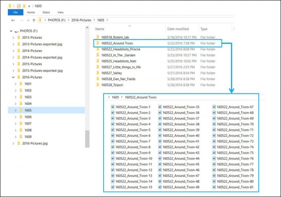This screenshot has width=281, height=197.
Task: Click 1605 breadcrumb in the address bar
Action: 101,20
